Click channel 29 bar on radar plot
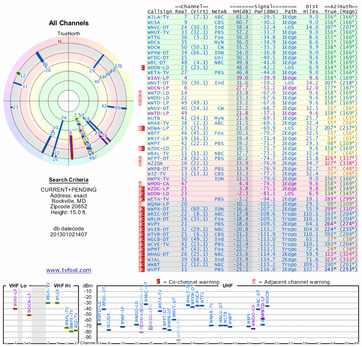 pos(98,61)
